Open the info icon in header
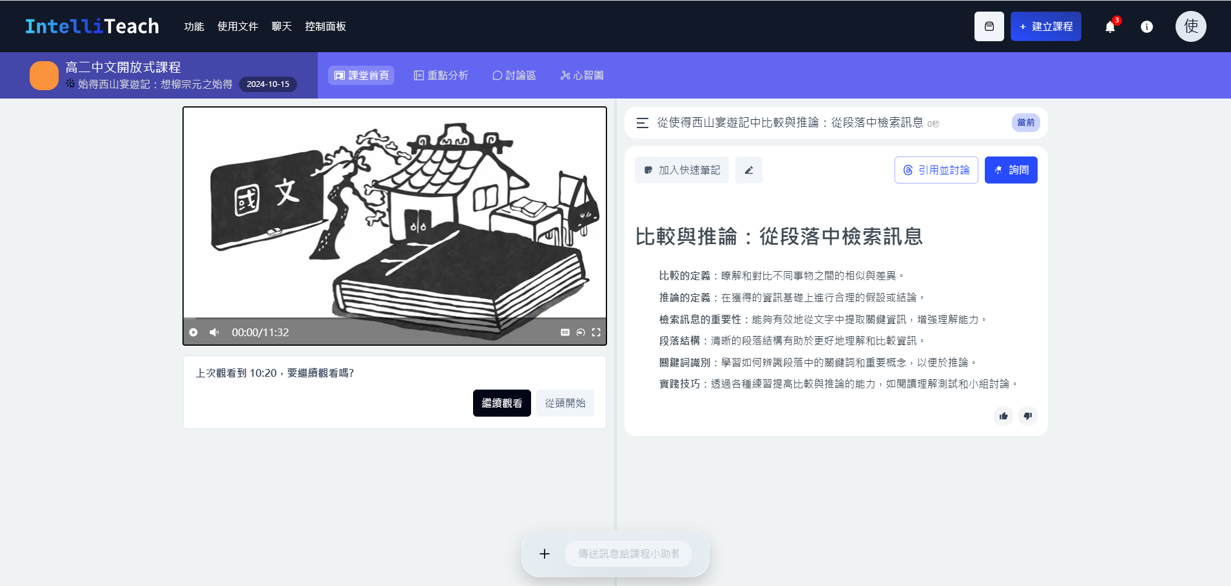Screen dimensions: 1231x586 pos(1147,27)
